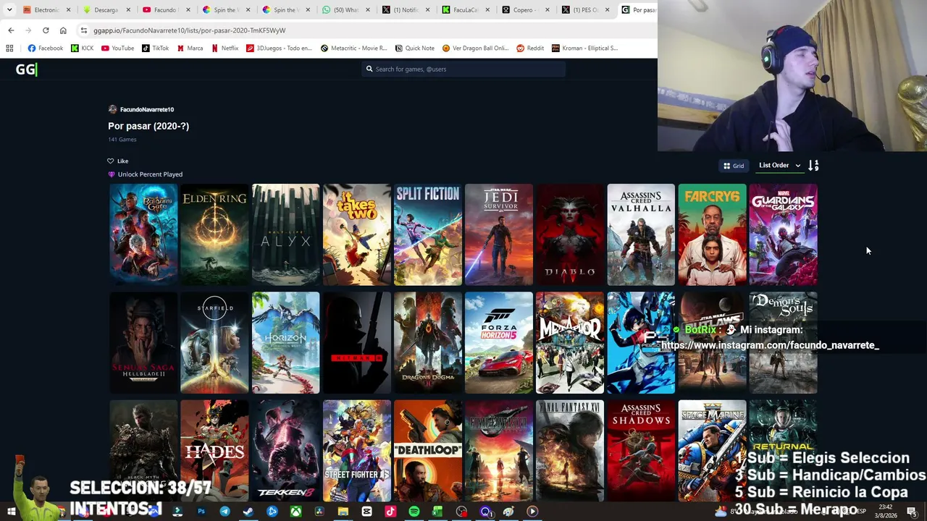Reload the current page
The width and height of the screenshot is (927, 521).
[46, 30]
